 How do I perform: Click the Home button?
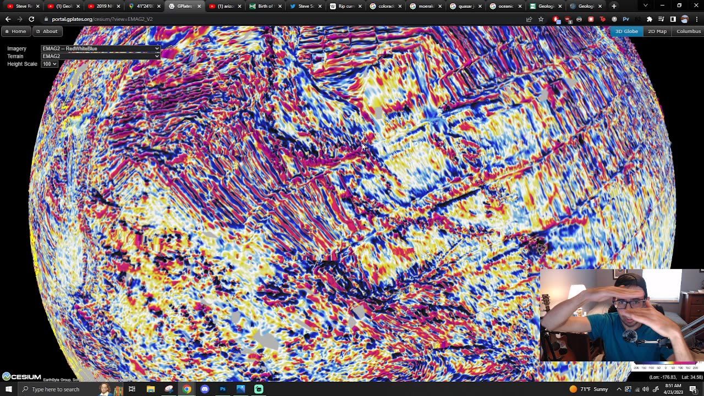tap(16, 31)
